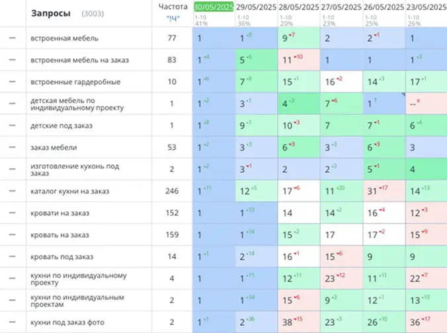The height and width of the screenshot is (333, 447).
Task: Click the "!Ч" frequency type link
Action: pyautogui.click(x=173, y=19)
